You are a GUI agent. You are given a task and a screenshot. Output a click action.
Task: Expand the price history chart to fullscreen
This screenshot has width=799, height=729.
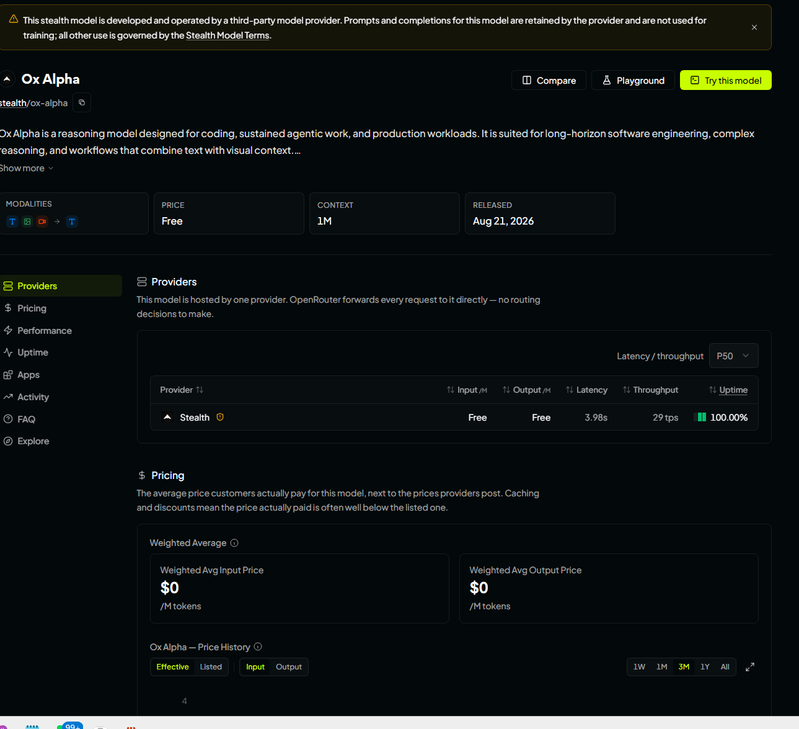[750, 667]
